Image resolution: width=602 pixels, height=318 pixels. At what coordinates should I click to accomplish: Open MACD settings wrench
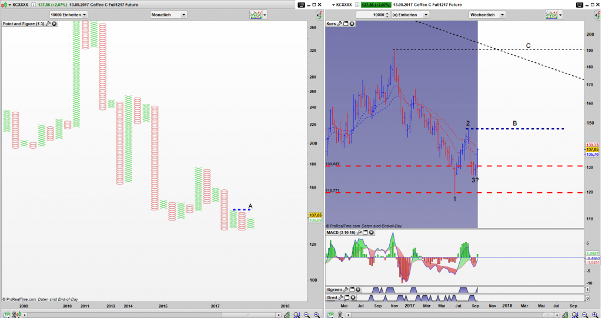(x=359, y=232)
